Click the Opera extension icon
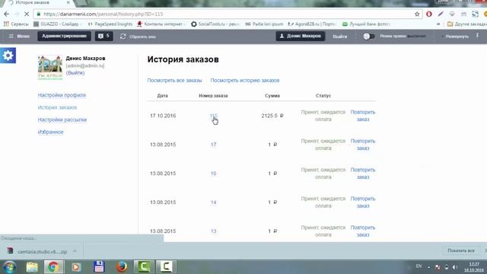 click(x=429, y=14)
